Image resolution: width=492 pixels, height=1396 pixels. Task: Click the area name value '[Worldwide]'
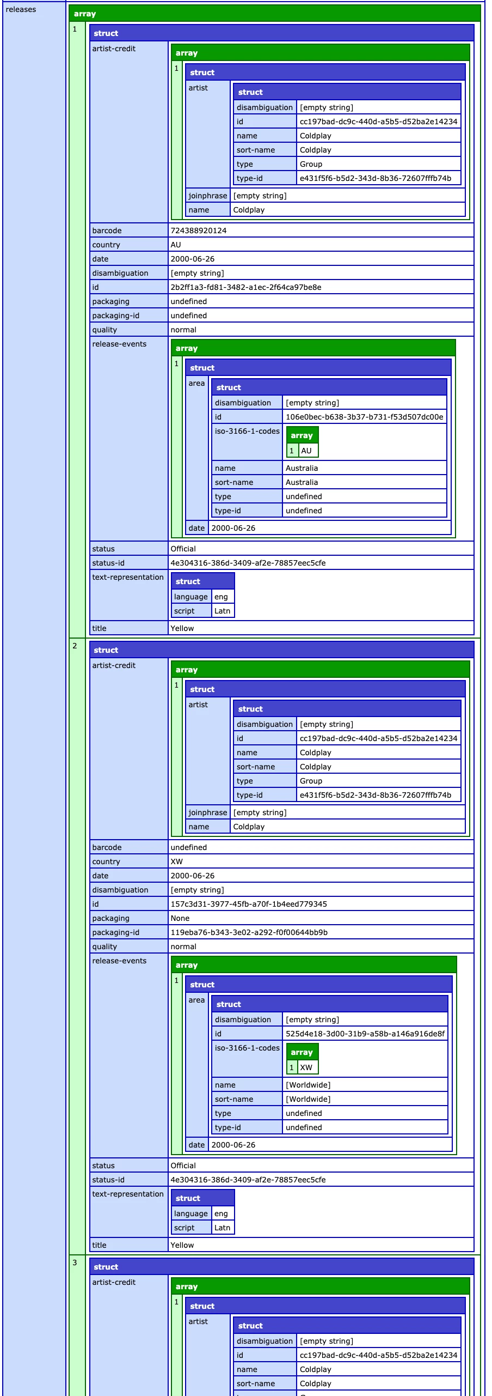308,1085
